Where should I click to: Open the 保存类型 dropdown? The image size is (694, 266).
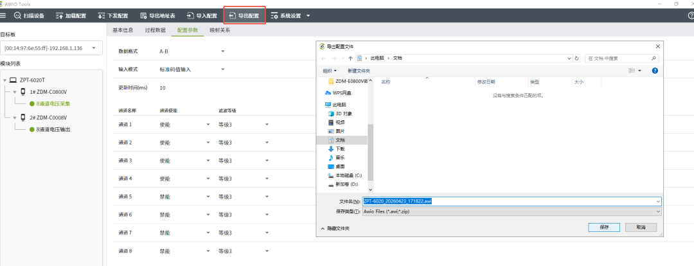pos(512,211)
